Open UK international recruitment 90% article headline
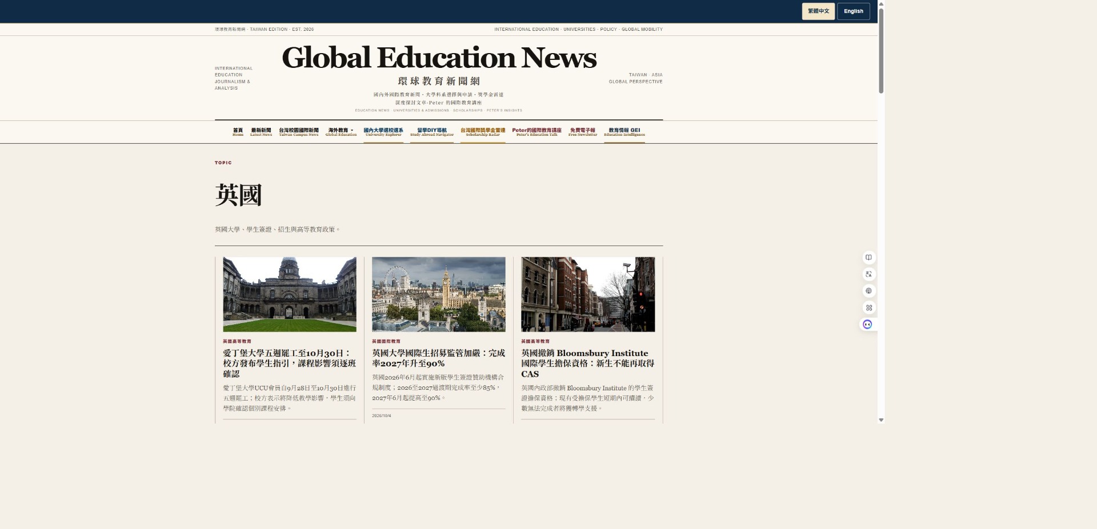Viewport: 1097px width, 529px height. (438, 358)
